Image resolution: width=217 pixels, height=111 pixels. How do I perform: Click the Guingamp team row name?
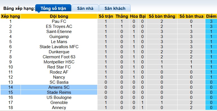tap(59, 37)
